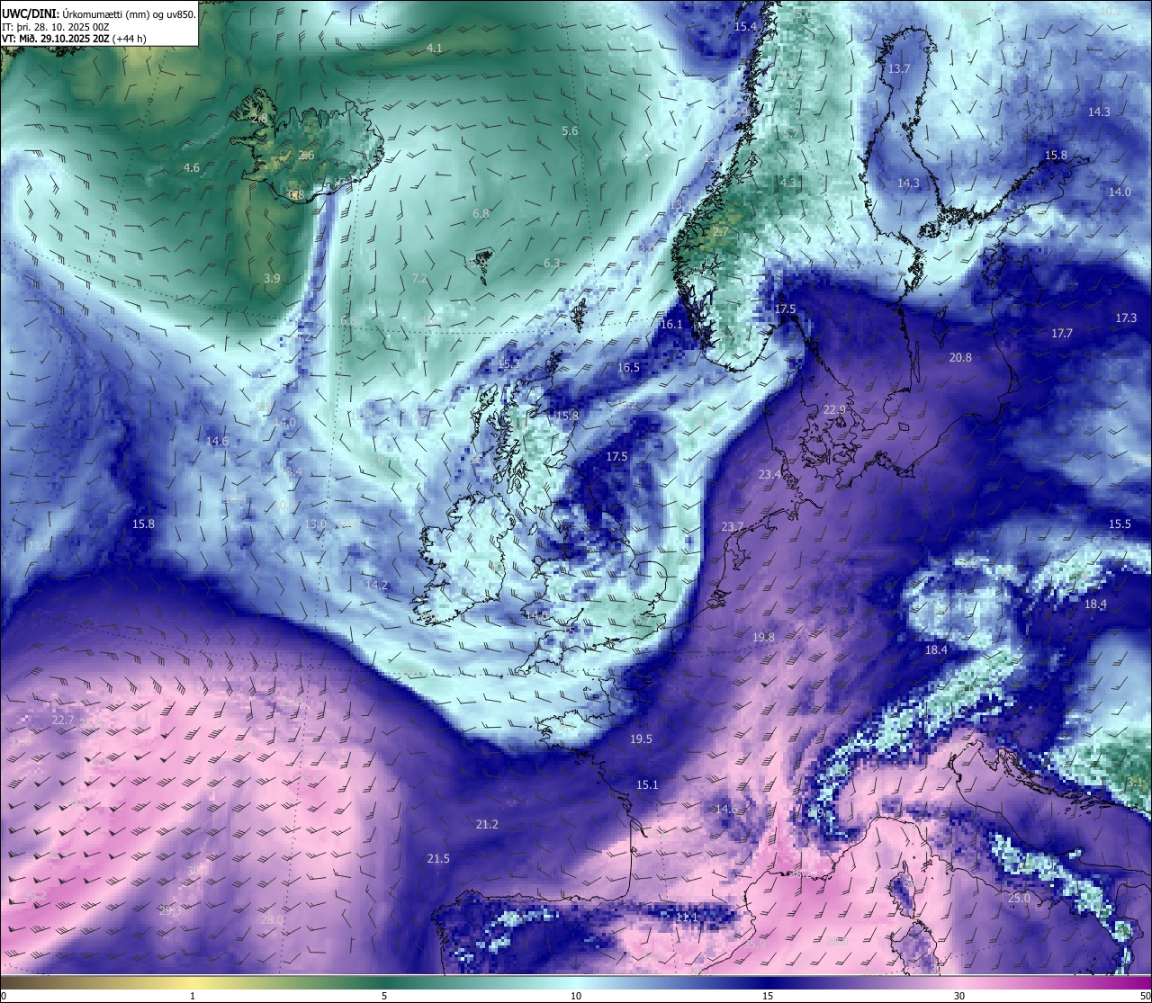Click the 19.8 value label
Image resolution: width=1152 pixels, height=1003 pixels.
coord(763,638)
